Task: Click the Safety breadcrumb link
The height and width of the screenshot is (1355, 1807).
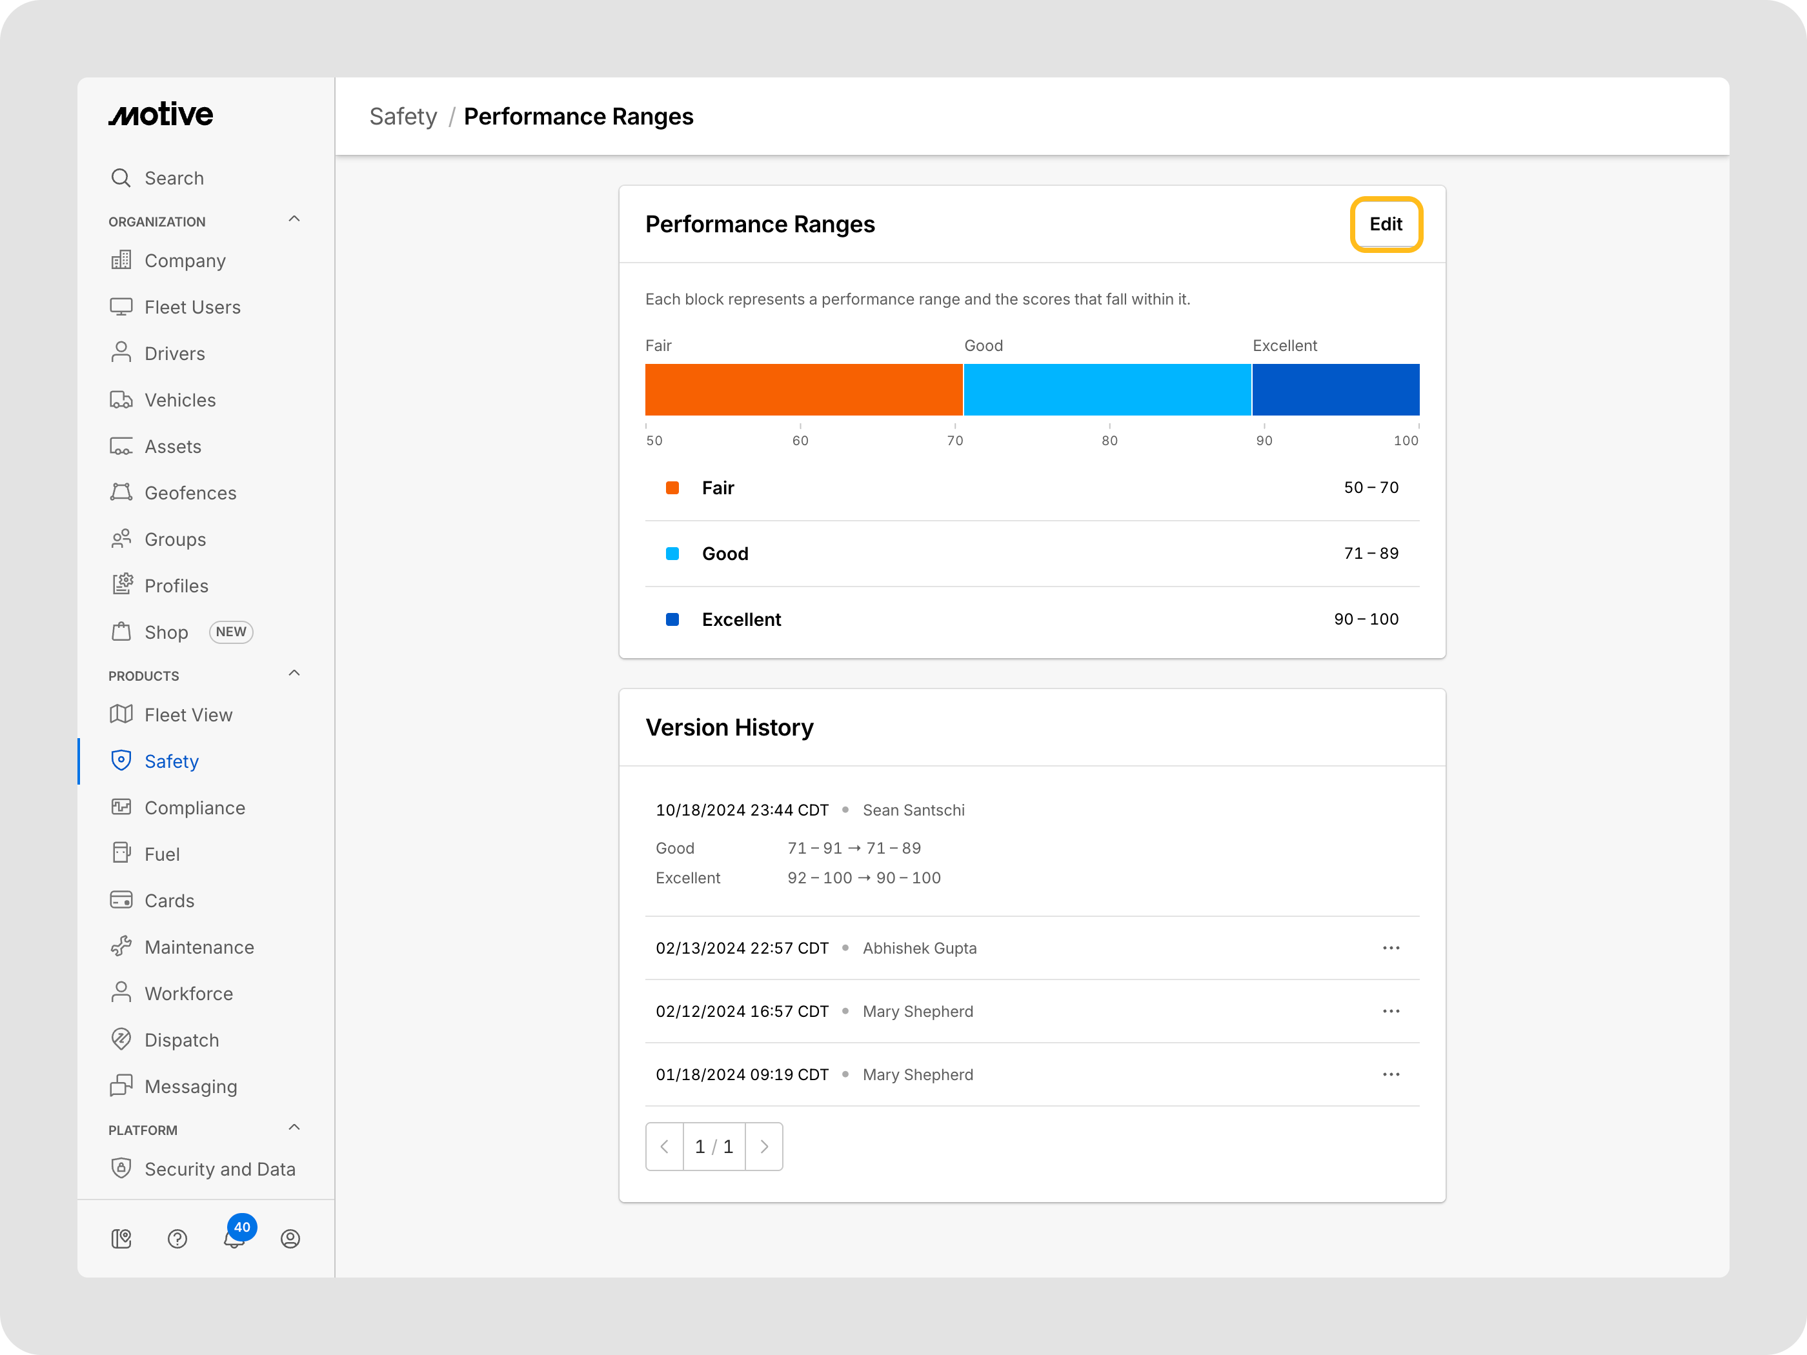Action: [x=403, y=117]
